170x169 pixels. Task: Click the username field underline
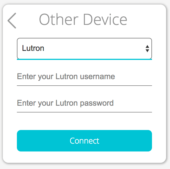pyautogui.click(x=84, y=85)
